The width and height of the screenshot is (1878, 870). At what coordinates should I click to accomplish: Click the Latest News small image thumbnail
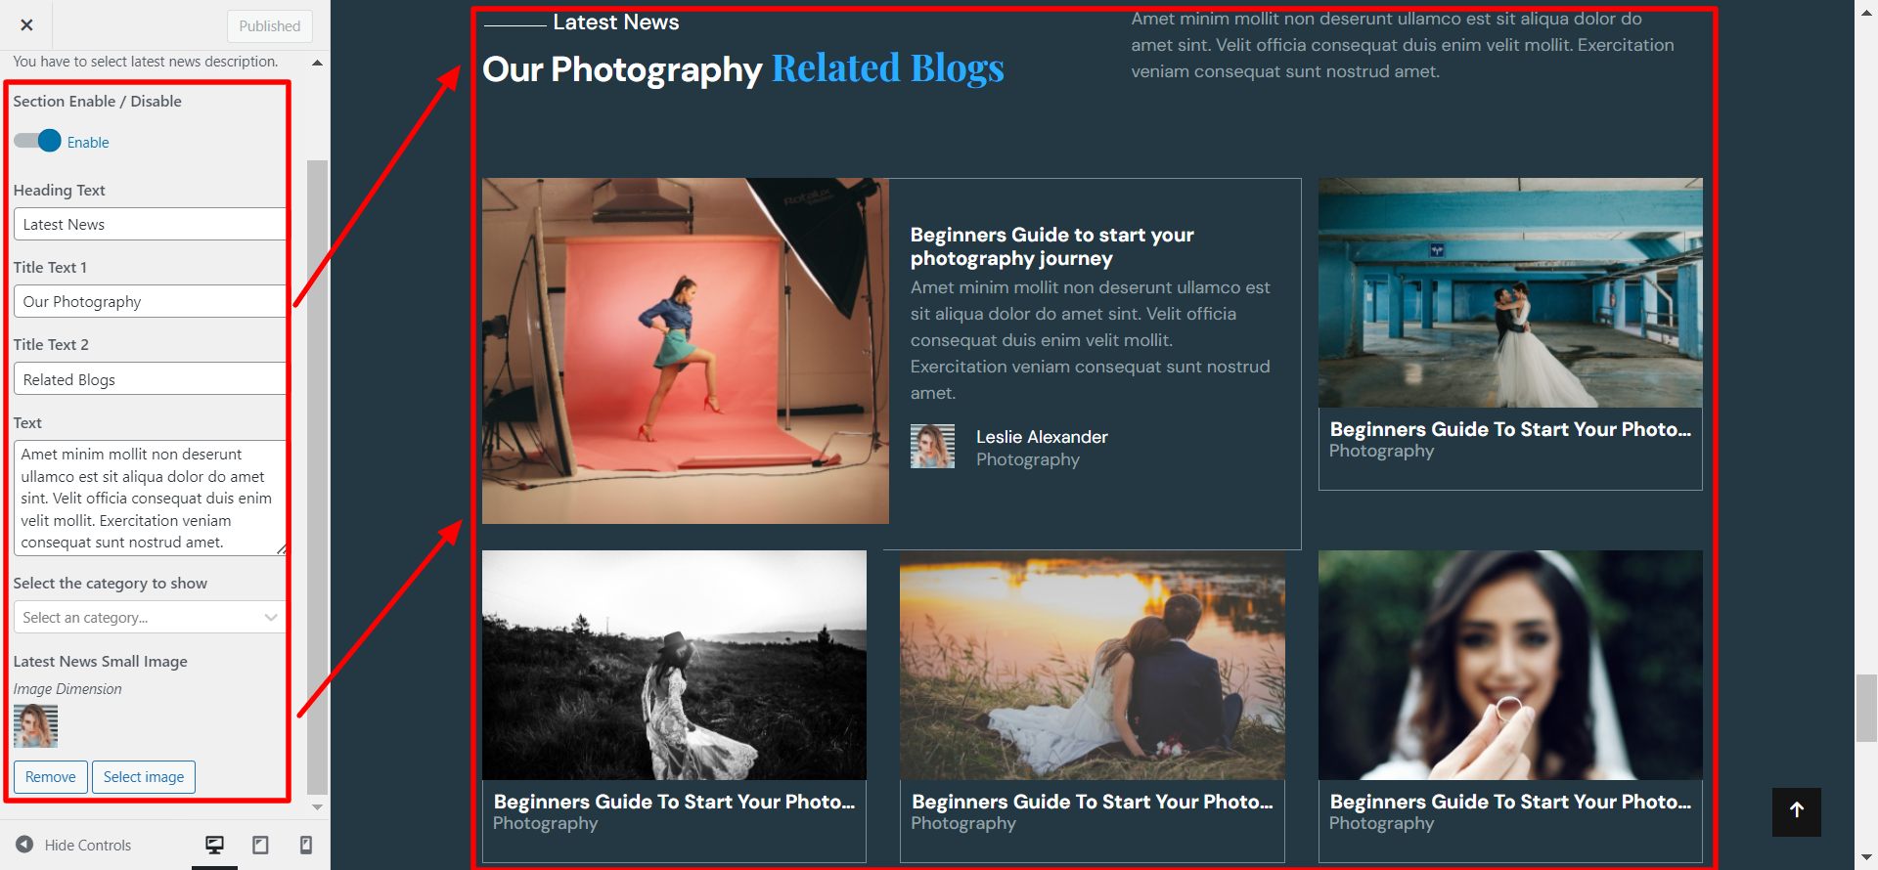(x=35, y=726)
